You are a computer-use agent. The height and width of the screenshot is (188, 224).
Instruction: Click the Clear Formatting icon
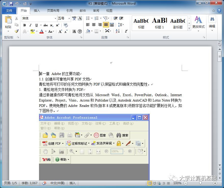click(x=66, y=25)
